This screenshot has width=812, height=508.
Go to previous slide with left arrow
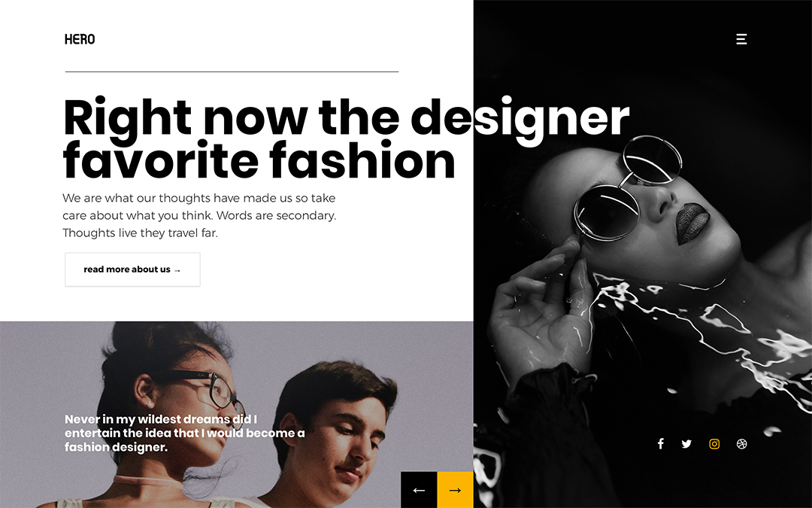pyautogui.click(x=419, y=490)
